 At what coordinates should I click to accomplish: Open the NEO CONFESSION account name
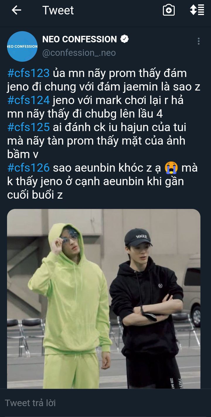[x=79, y=39]
